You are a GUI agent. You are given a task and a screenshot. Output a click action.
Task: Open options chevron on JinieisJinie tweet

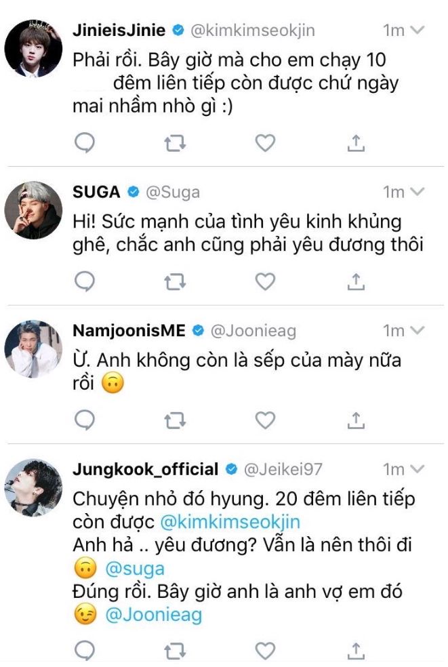418,30
